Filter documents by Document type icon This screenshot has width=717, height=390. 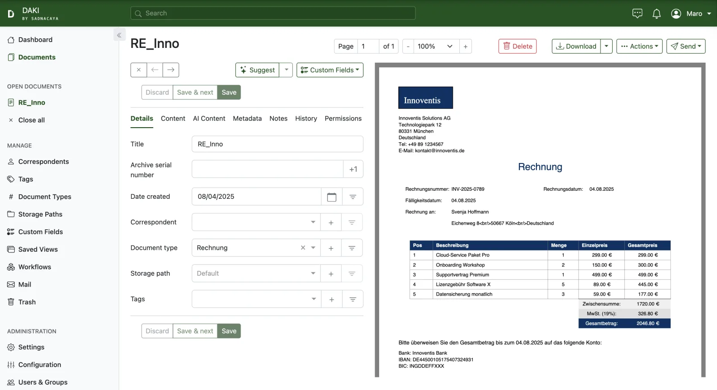(x=352, y=248)
